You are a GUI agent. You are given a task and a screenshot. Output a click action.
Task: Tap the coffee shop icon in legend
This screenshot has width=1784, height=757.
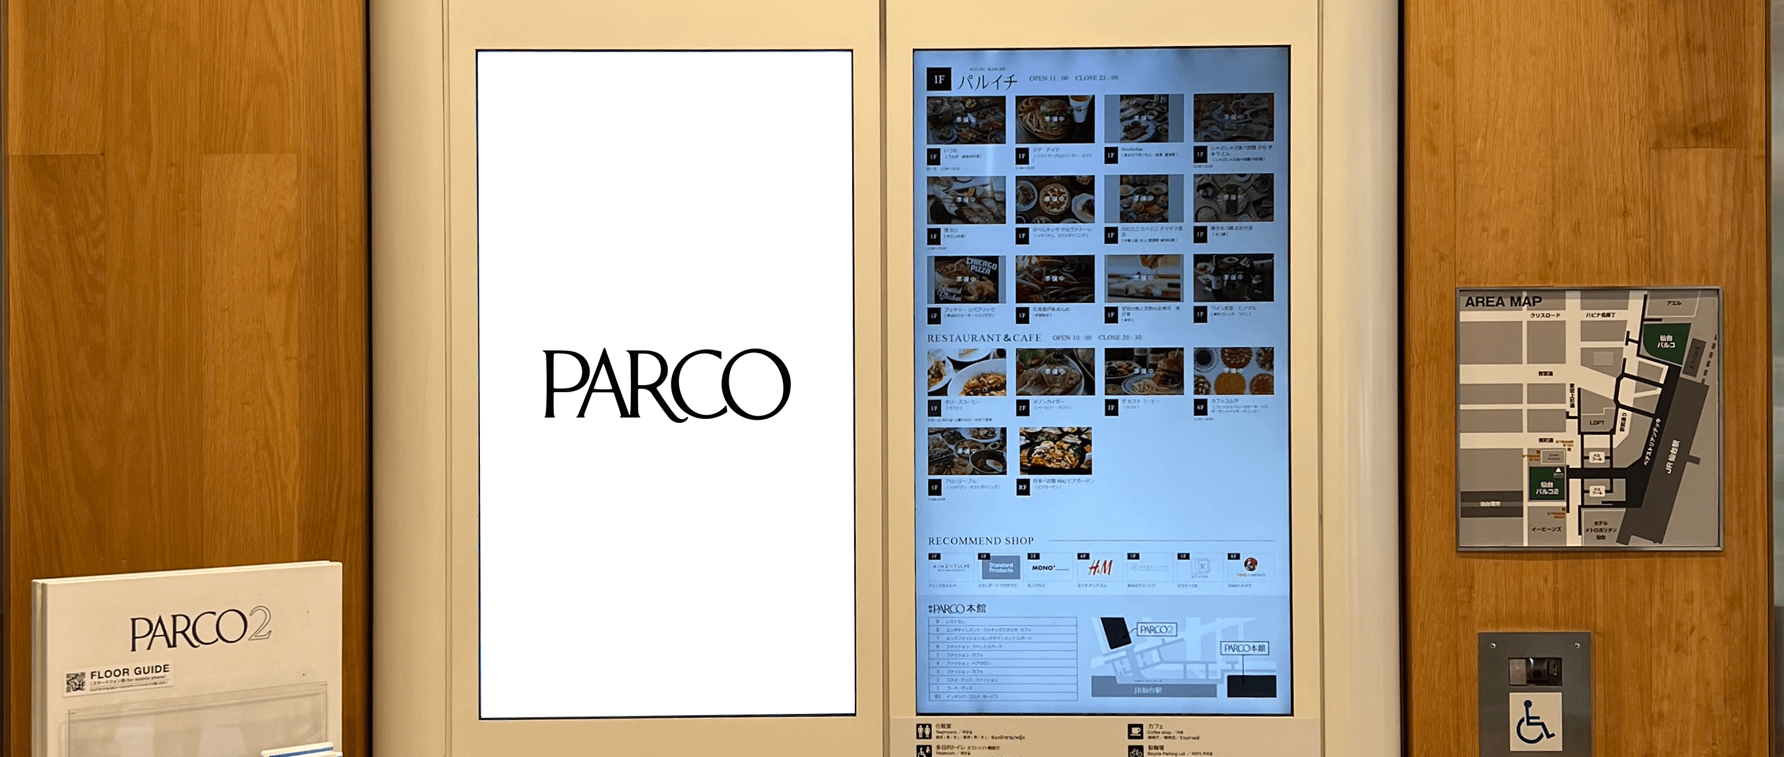1135,731
